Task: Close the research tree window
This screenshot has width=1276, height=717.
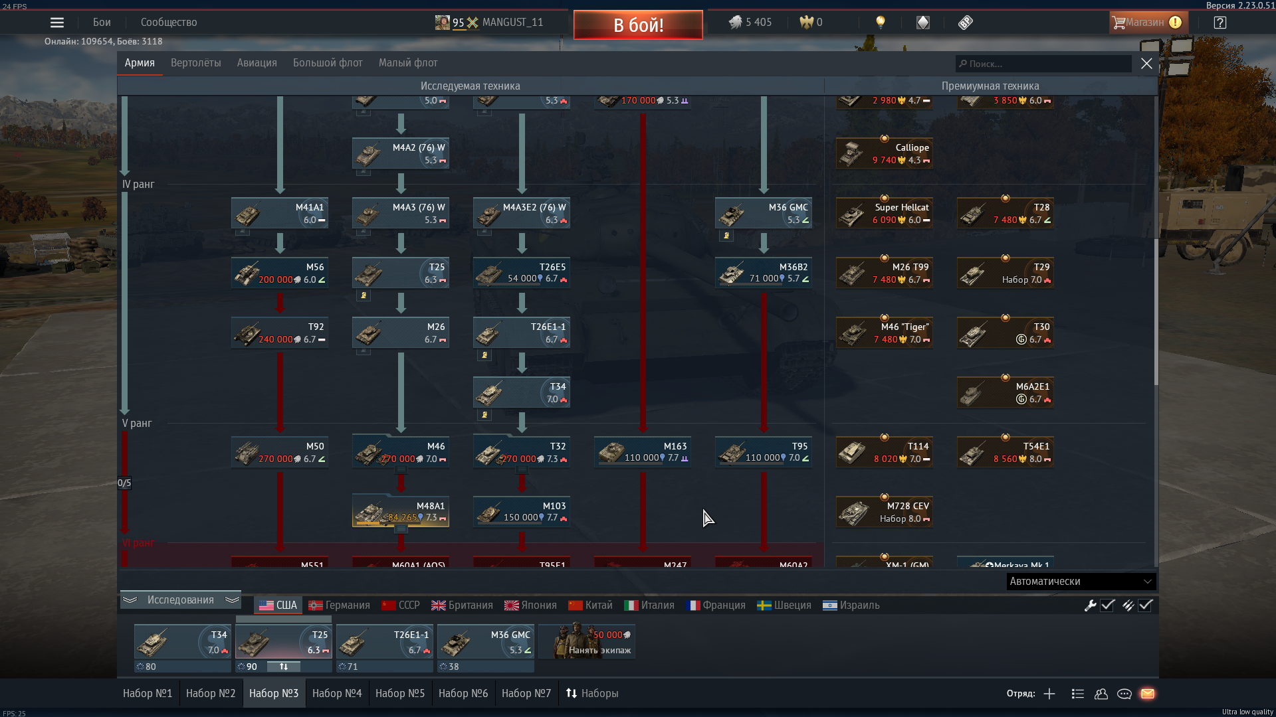Action: [x=1146, y=64]
